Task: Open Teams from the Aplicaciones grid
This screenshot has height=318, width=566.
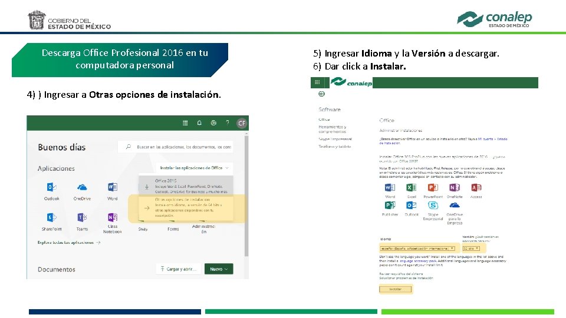Action: point(82,221)
